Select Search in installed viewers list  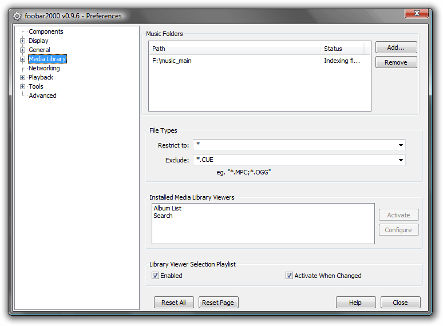(x=163, y=216)
